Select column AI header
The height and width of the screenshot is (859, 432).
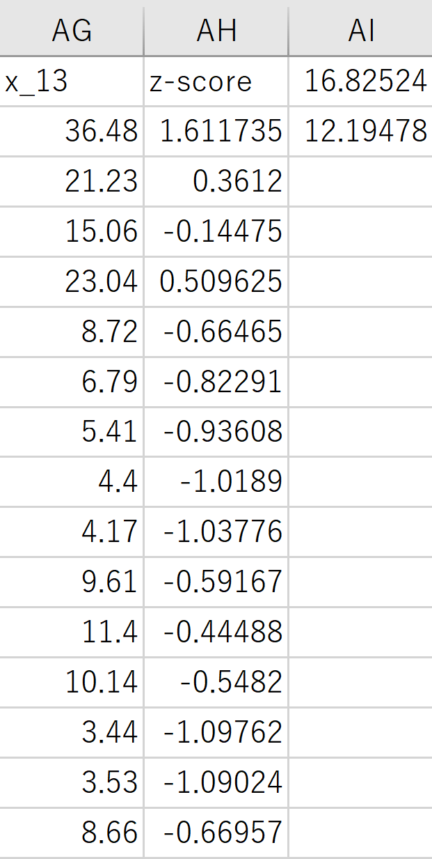point(361,31)
